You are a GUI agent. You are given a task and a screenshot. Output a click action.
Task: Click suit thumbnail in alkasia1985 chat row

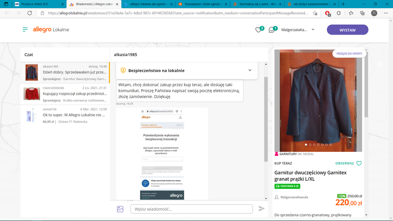pos(31,72)
